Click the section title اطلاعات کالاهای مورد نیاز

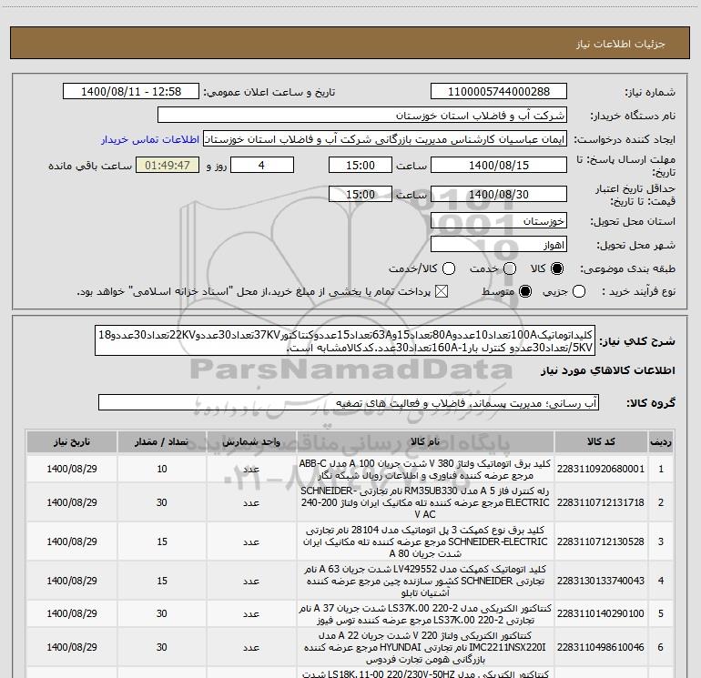[x=608, y=370]
